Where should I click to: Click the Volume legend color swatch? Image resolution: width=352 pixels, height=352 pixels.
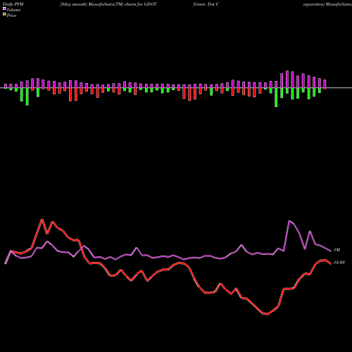tap(4, 8)
